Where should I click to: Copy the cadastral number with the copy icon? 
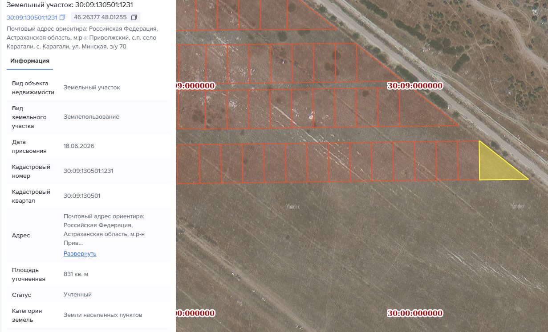click(x=62, y=17)
